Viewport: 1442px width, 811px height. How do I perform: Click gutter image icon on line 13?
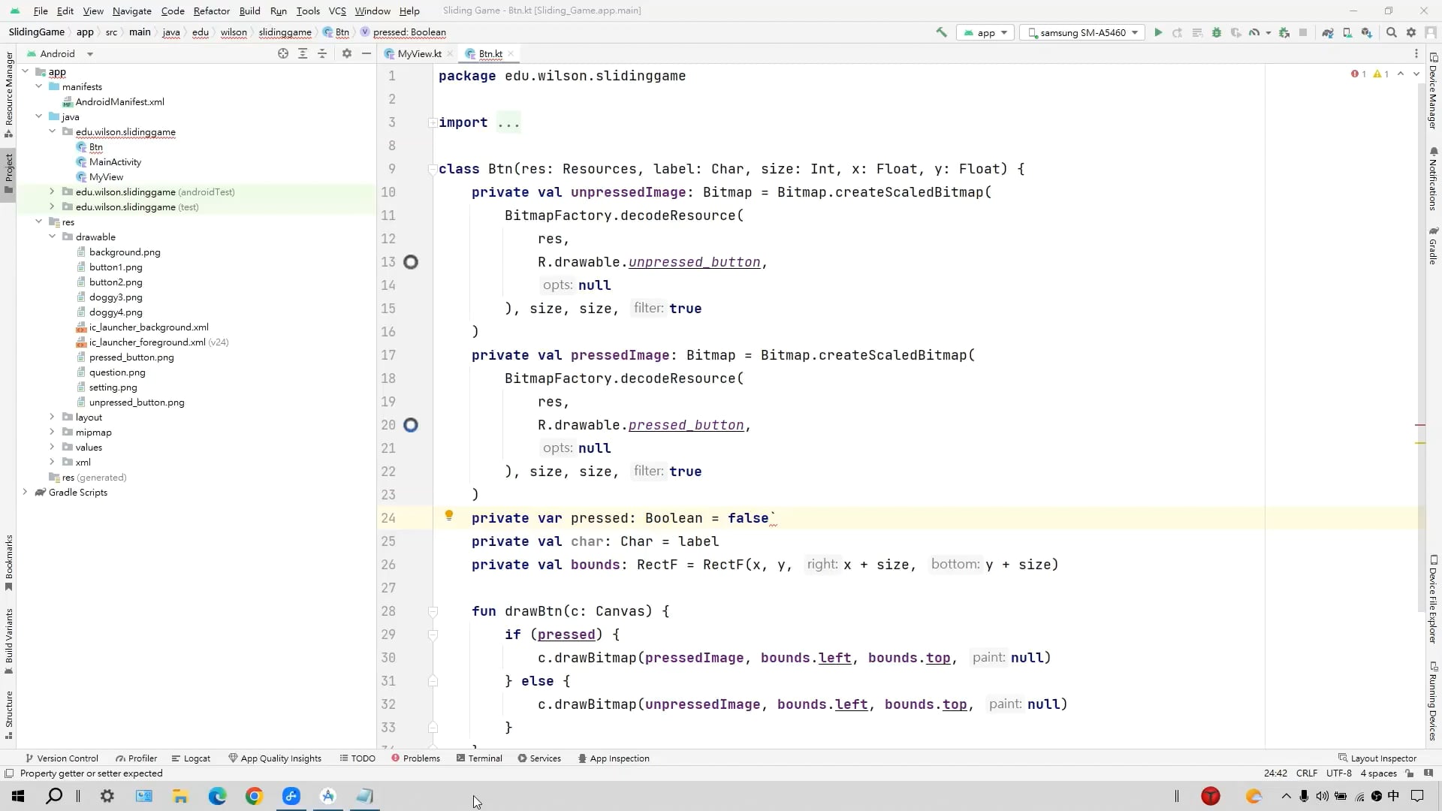coord(411,262)
